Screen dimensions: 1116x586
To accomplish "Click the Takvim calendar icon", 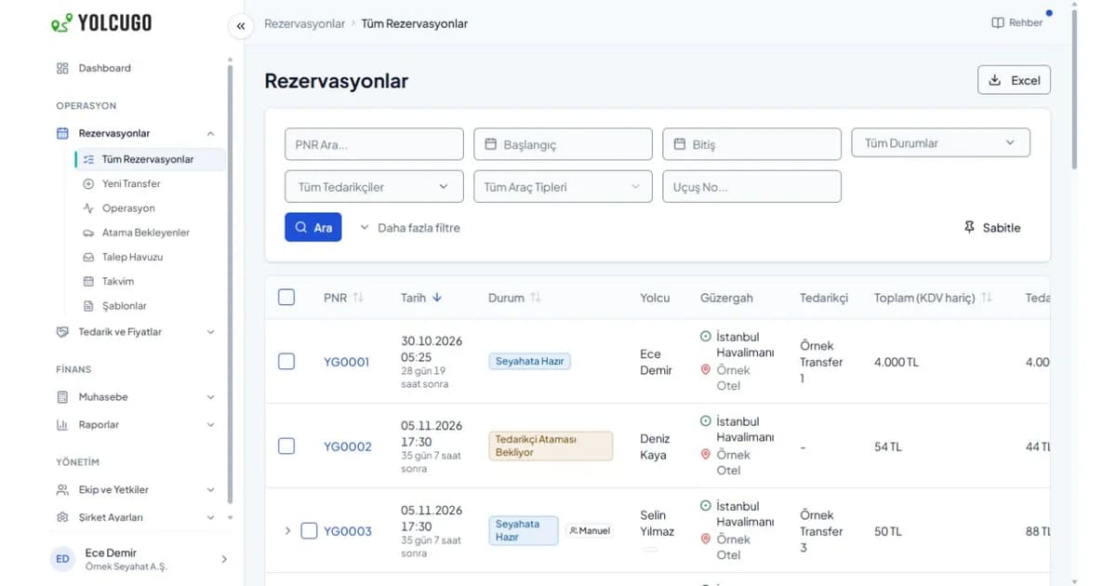I will tap(88, 281).
